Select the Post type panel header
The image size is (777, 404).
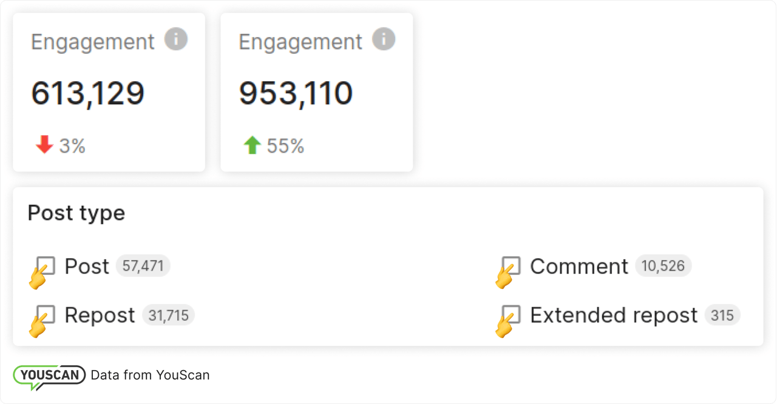point(76,213)
